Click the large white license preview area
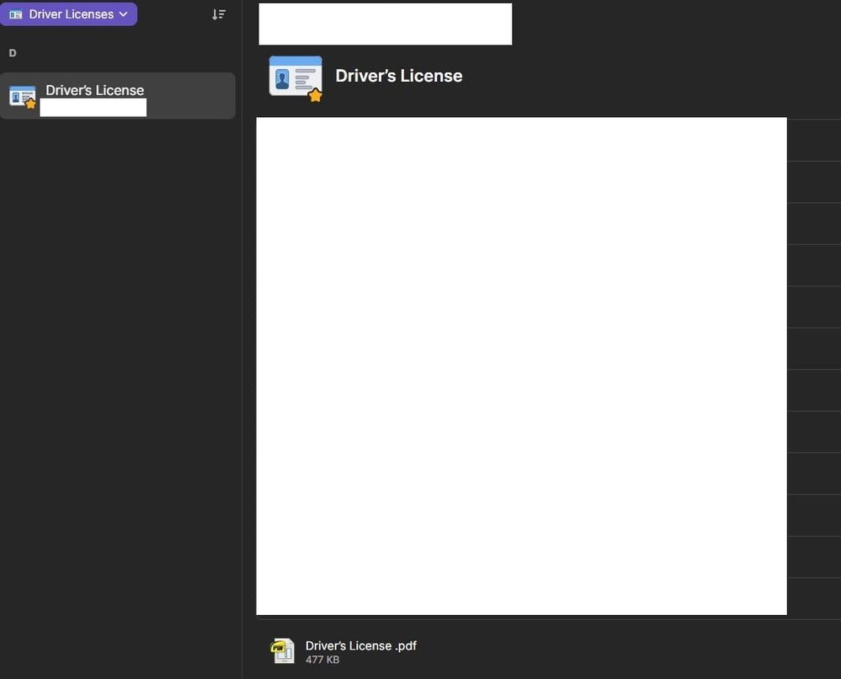Screen dimensions: 841x679 coord(521,366)
